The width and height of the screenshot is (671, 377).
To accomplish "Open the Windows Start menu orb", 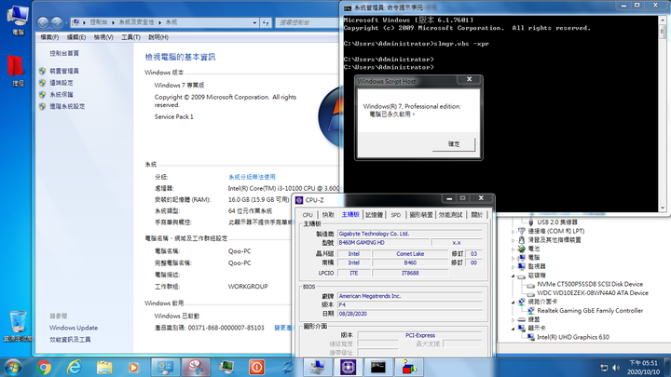I will pyautogui.click(x=13, y=367).
